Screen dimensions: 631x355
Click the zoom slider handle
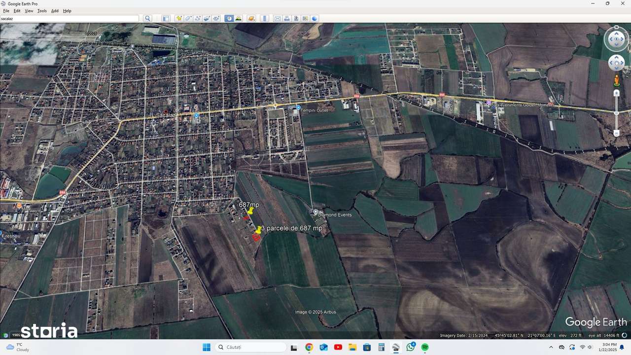tap(617, 113)
